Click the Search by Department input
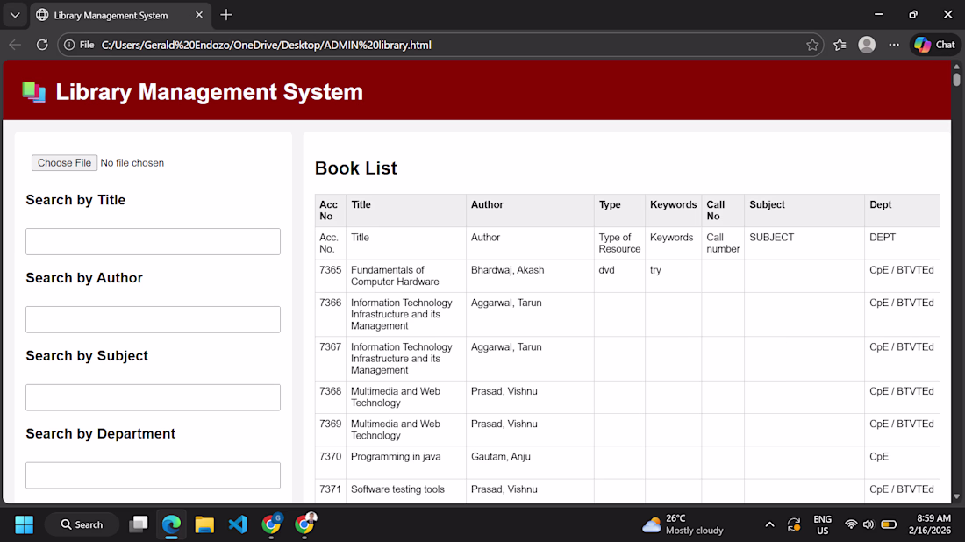Screen dimensions: 965x542 point(153,475)
